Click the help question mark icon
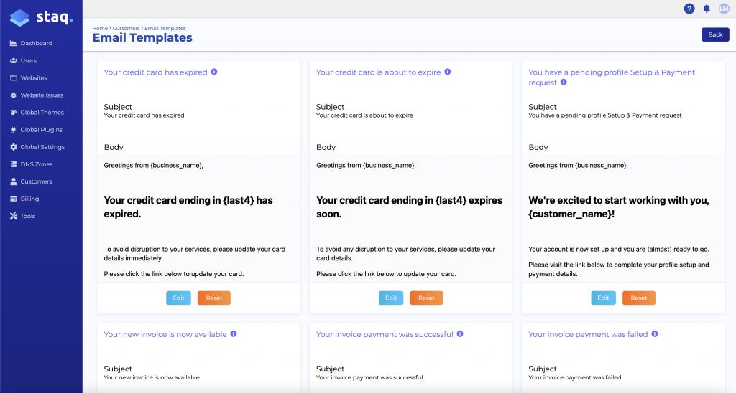 click(x=689, y=9)
